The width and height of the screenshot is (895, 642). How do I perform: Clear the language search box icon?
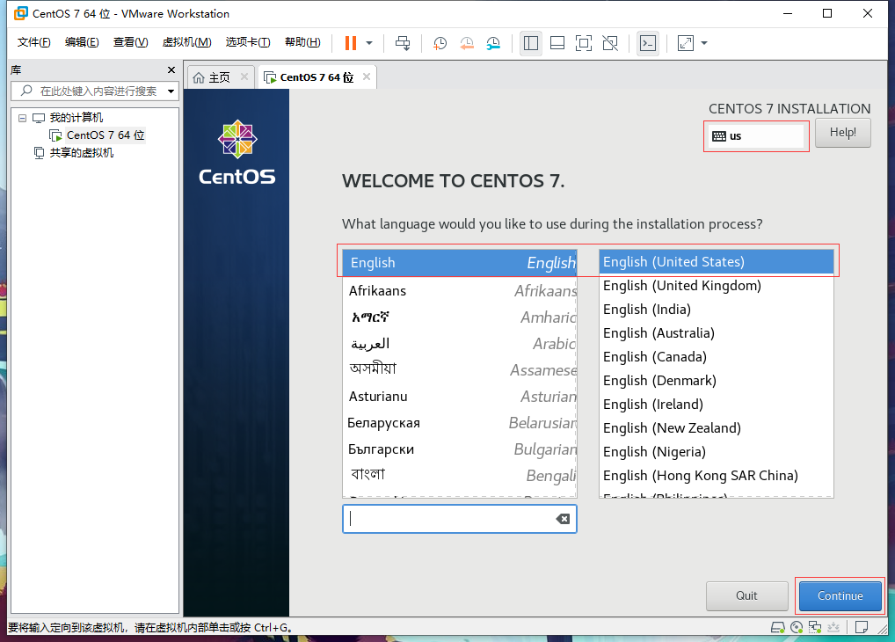(563, 519)
